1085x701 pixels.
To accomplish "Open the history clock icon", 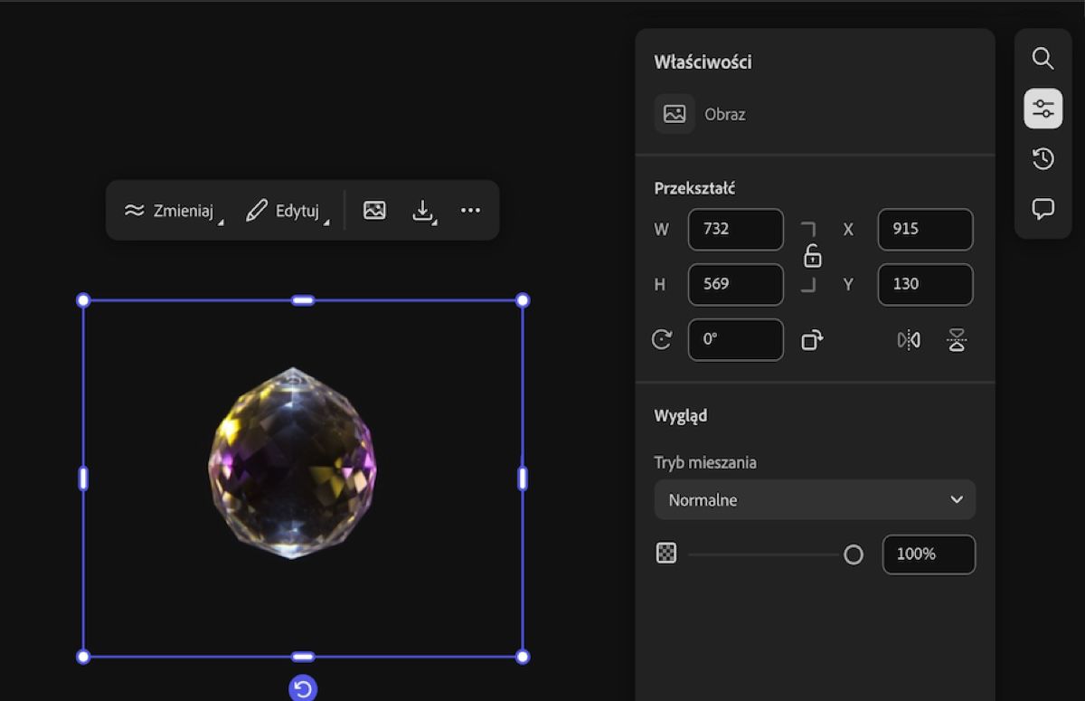I will (1043, 159).
